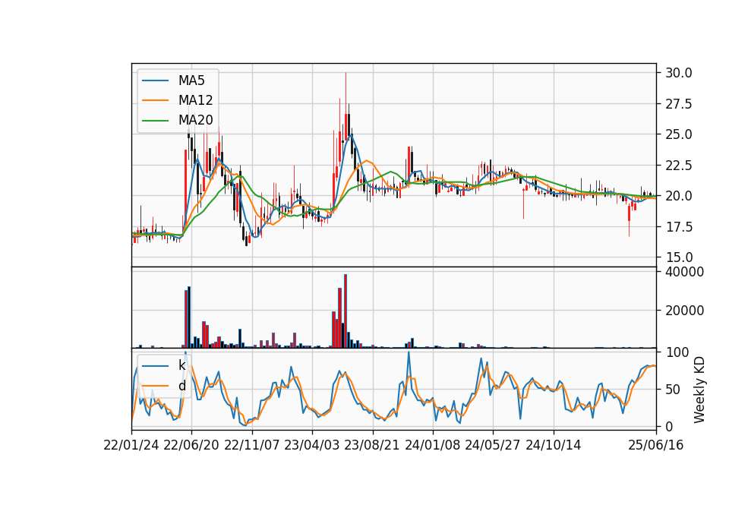Click the d legend label in KD panel
Screen dimensions: 729x524
coord(181,386)
